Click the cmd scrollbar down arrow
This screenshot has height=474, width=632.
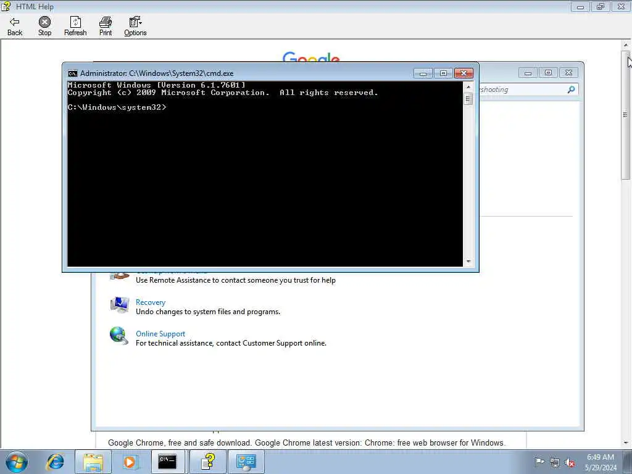[x=468, y=262]
